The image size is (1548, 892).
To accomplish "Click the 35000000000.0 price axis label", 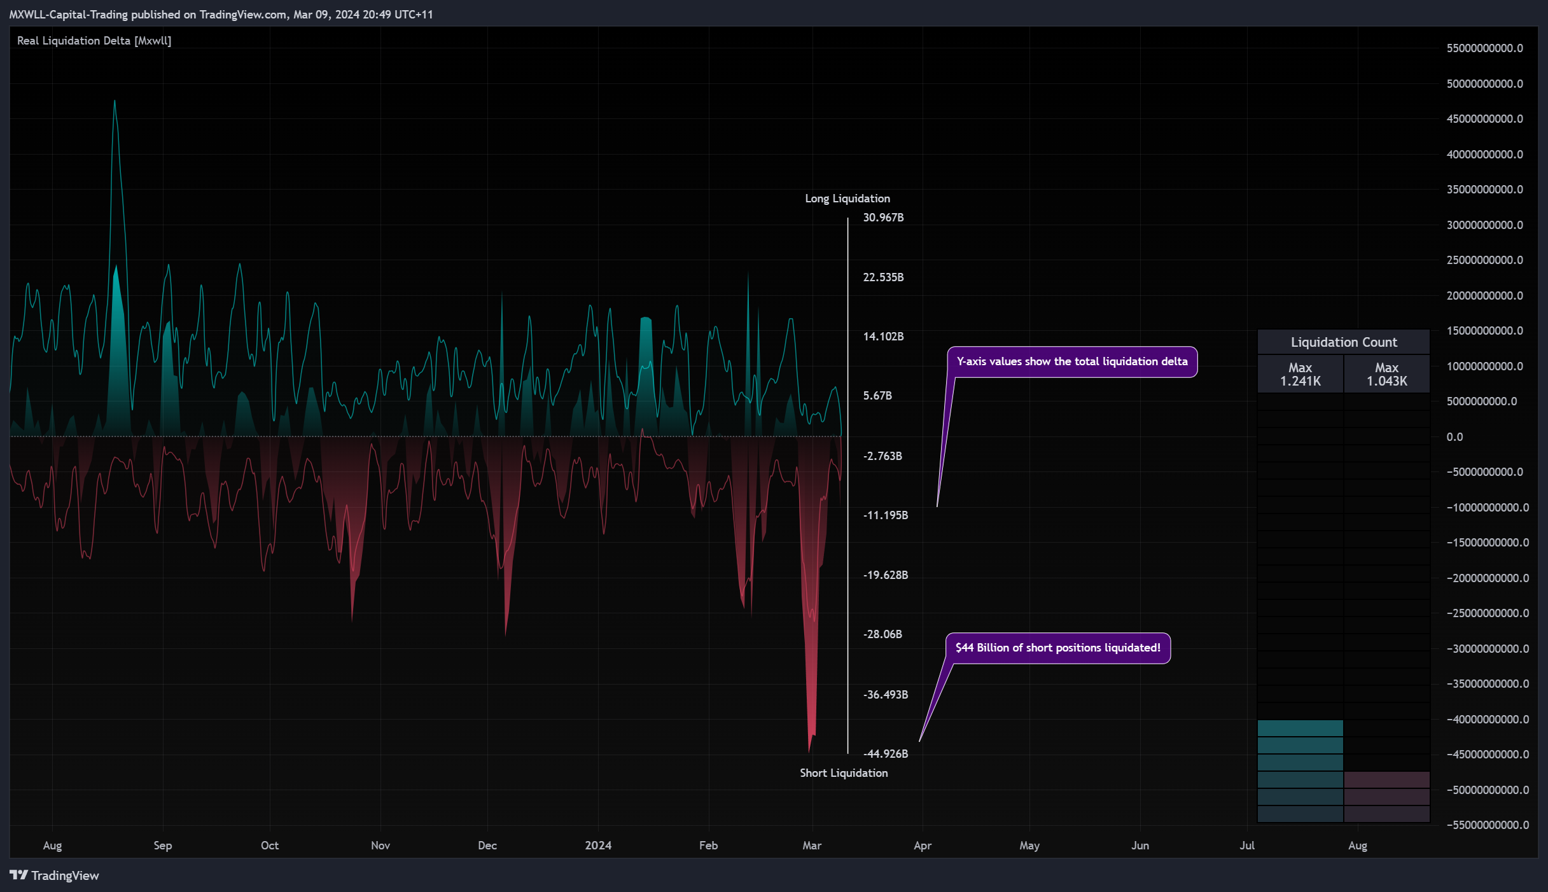I will click(1484, 190).
